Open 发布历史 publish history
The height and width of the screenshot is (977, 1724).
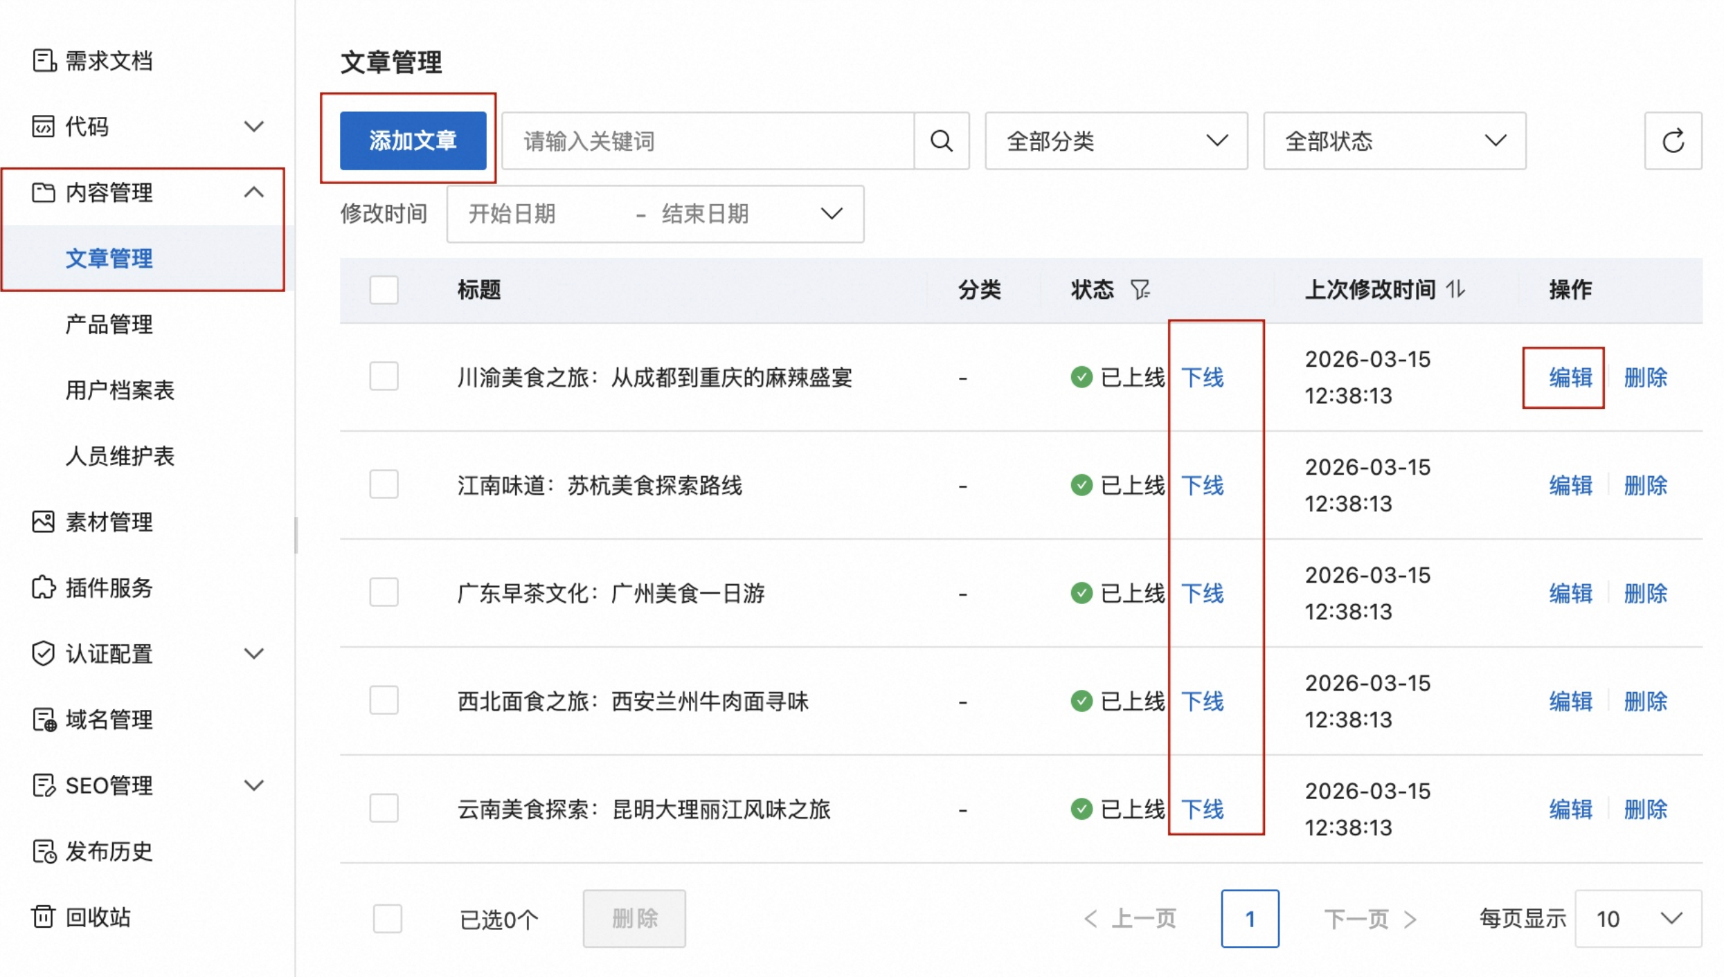(x=108, y=851)
